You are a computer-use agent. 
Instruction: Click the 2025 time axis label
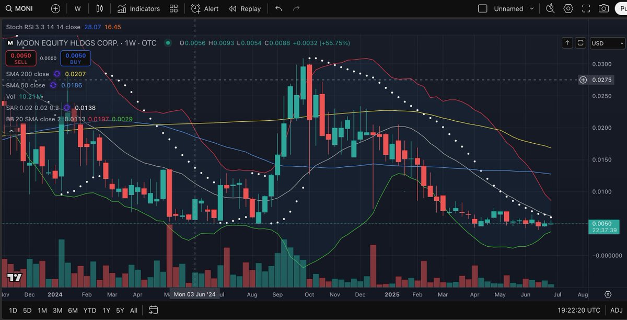coord(392,294)
